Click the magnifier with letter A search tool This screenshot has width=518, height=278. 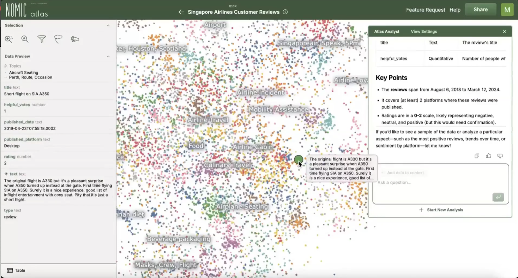[x=25, y=39]
